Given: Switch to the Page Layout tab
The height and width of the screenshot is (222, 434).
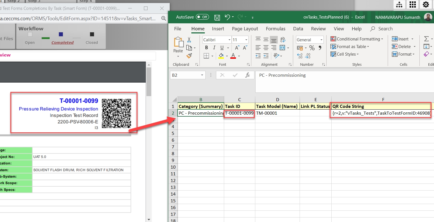Looking at the screenshot, I should point(245,29).
